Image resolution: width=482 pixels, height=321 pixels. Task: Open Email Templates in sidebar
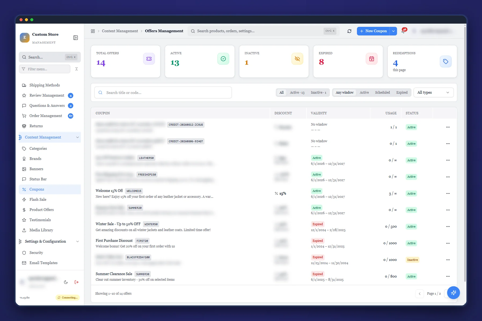[50, 263]
